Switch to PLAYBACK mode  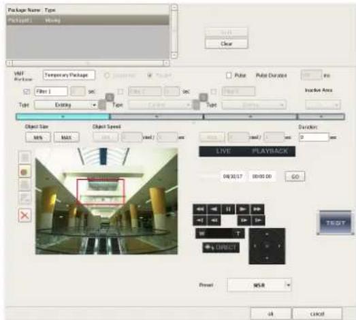point(270,151)
